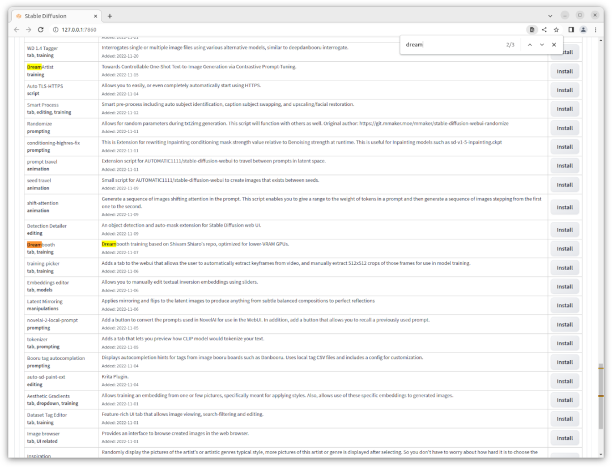The height and width of the screenshot is (467, 612).
Task: Click the share page icon
Action: pos(544,29)
